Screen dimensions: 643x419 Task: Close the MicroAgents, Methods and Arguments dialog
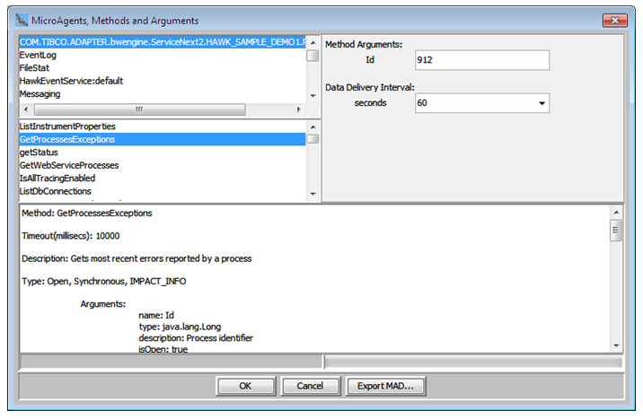[614, 20]
